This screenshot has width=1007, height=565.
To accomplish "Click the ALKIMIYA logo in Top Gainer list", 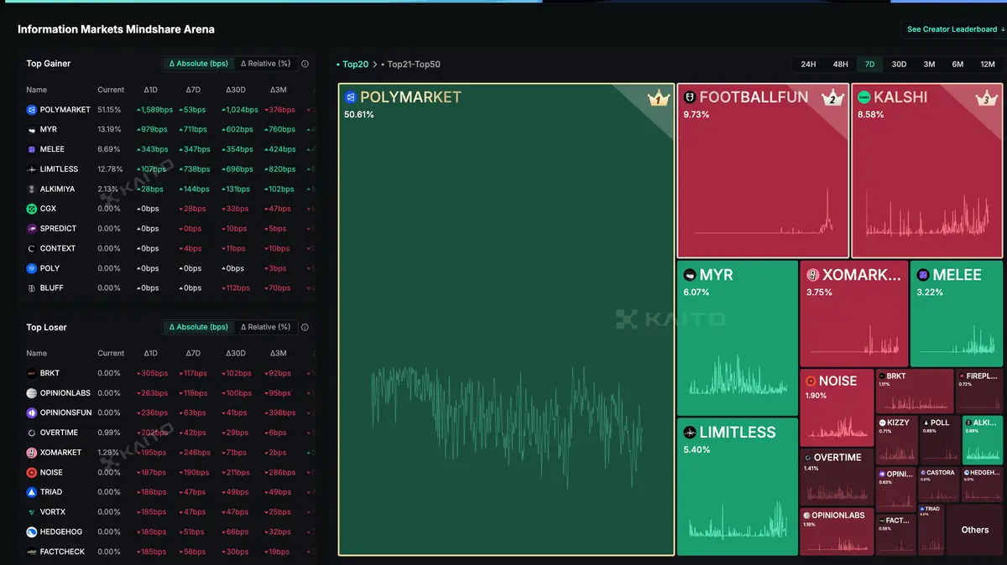I will click(x=31, y=189).
